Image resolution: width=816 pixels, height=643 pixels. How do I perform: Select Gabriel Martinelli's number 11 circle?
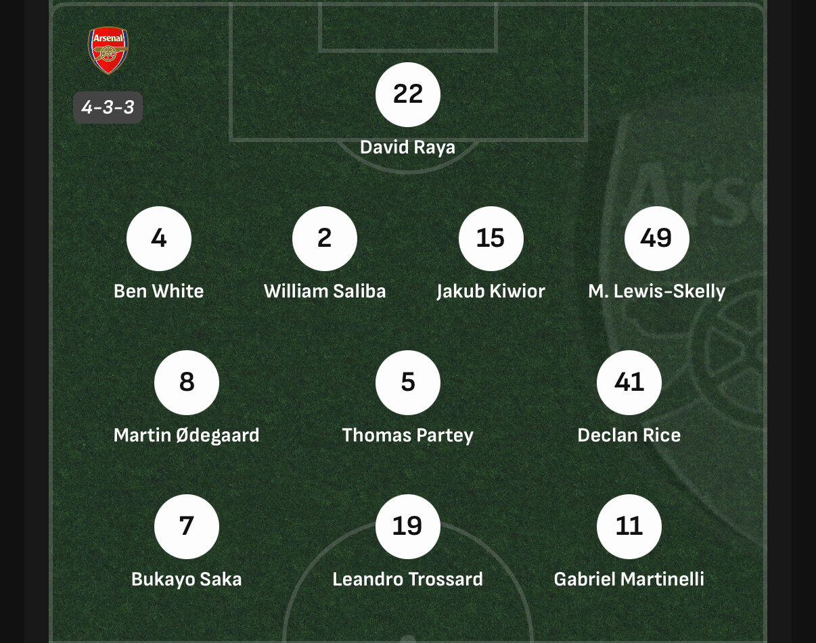[x=629, y=527]
